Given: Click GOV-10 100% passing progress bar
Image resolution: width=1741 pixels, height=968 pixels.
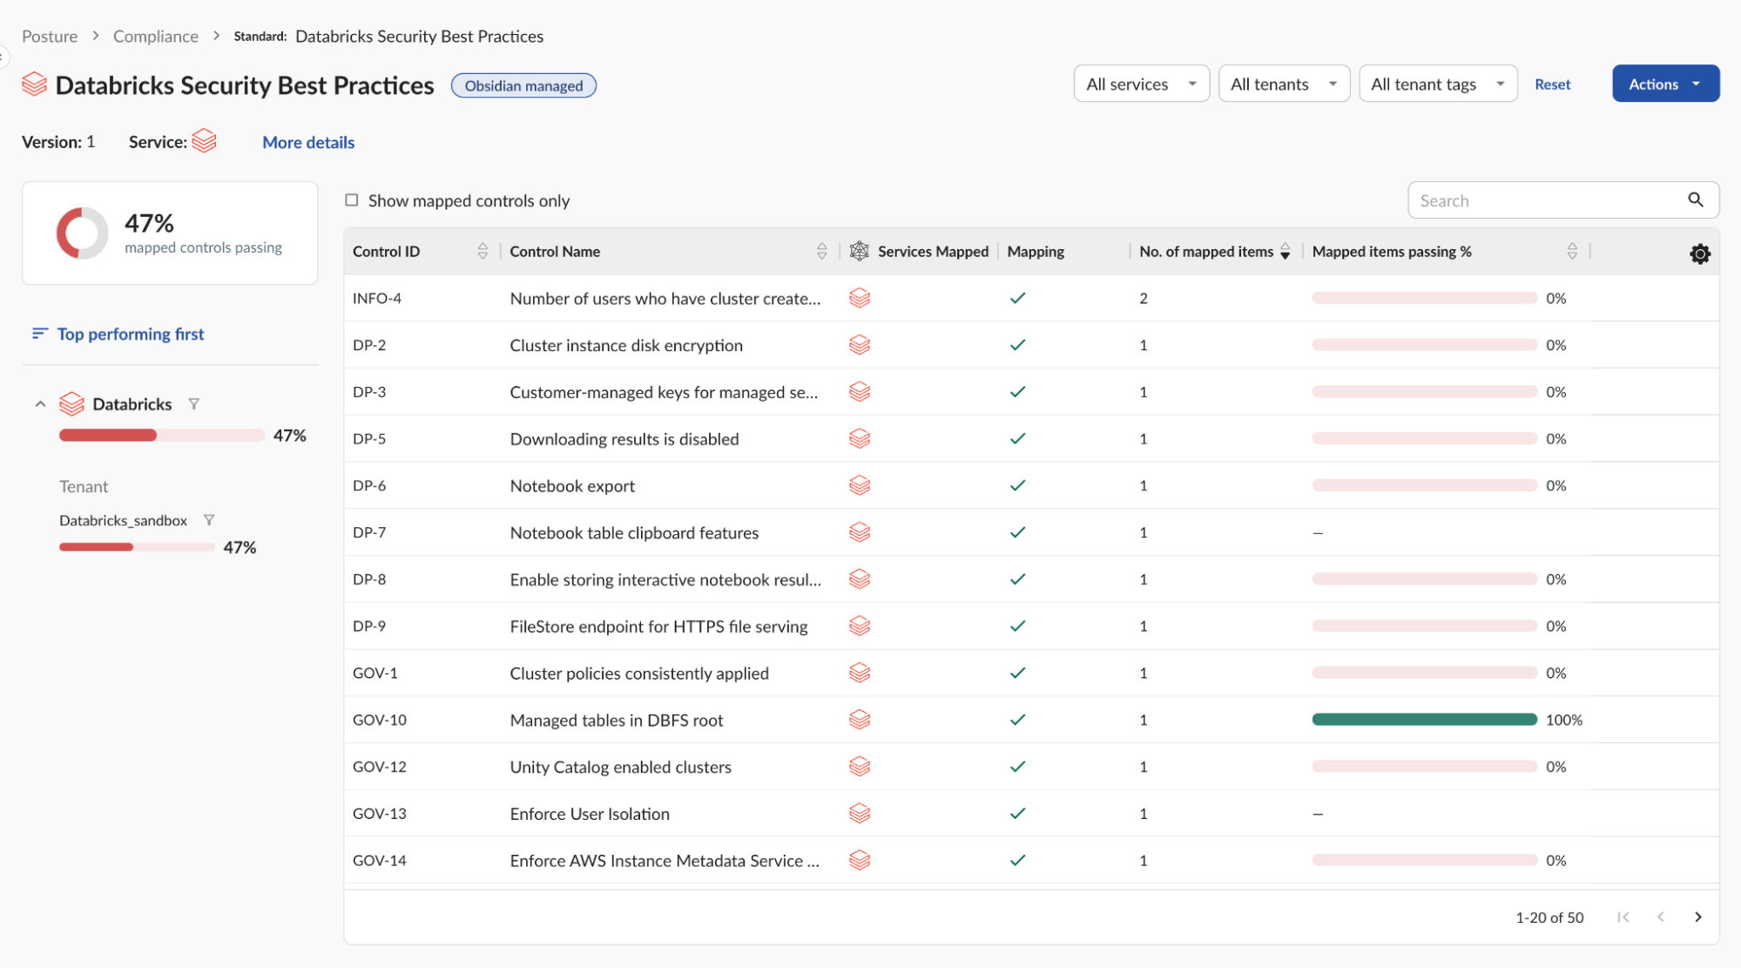Looking at the screenshot, I should (1424, 720).
